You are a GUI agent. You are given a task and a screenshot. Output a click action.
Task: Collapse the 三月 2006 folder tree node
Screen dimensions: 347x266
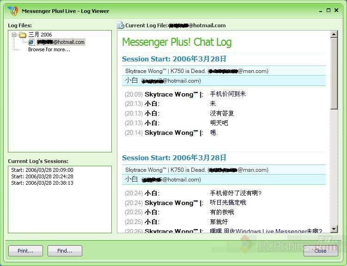pyautogui.click(x=14, y=35)
